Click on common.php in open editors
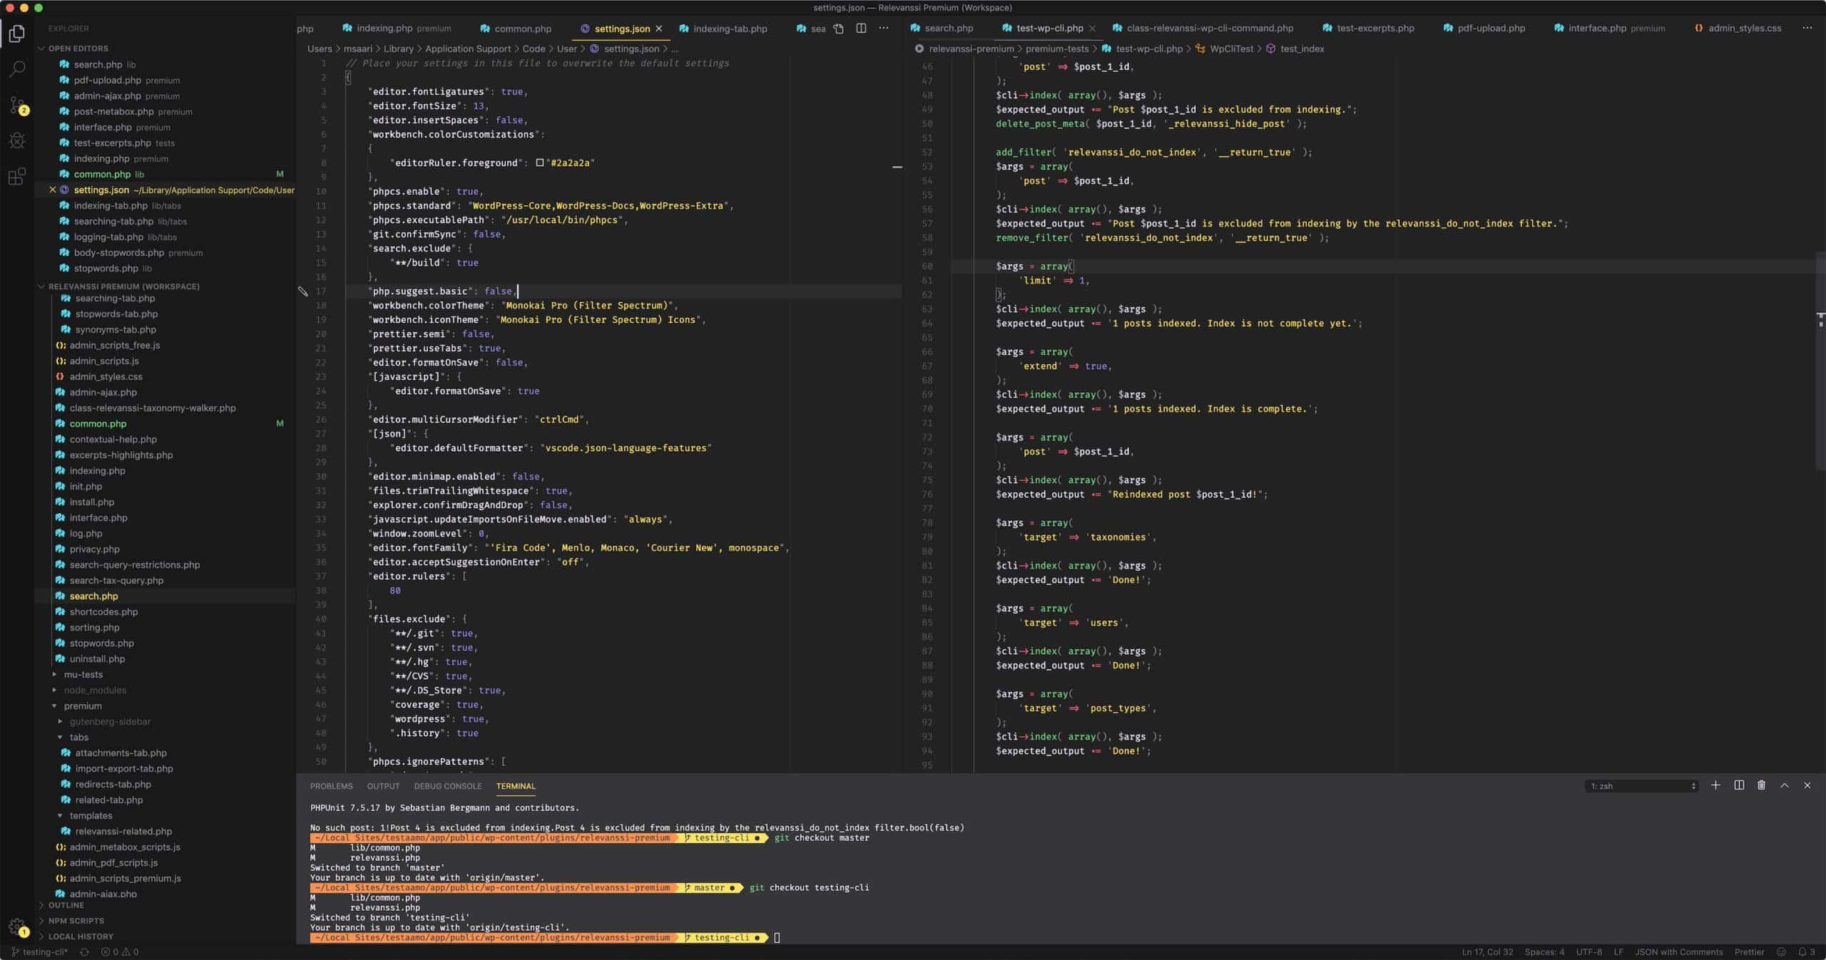 pos(103,174)
